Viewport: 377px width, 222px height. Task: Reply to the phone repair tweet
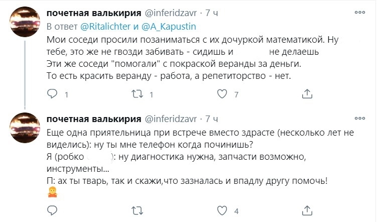click(x=53, y=210)
